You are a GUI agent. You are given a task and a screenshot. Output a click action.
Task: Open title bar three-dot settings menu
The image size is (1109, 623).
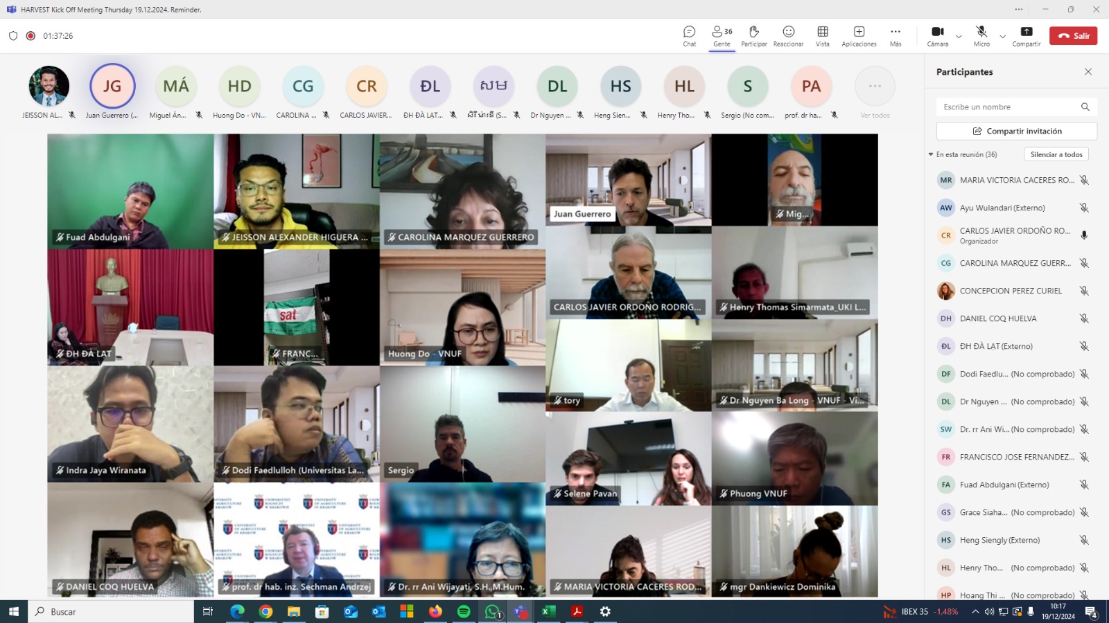point(1019,9)
